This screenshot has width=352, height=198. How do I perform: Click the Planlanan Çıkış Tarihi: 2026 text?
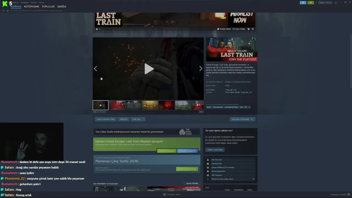tap(117, 161)
